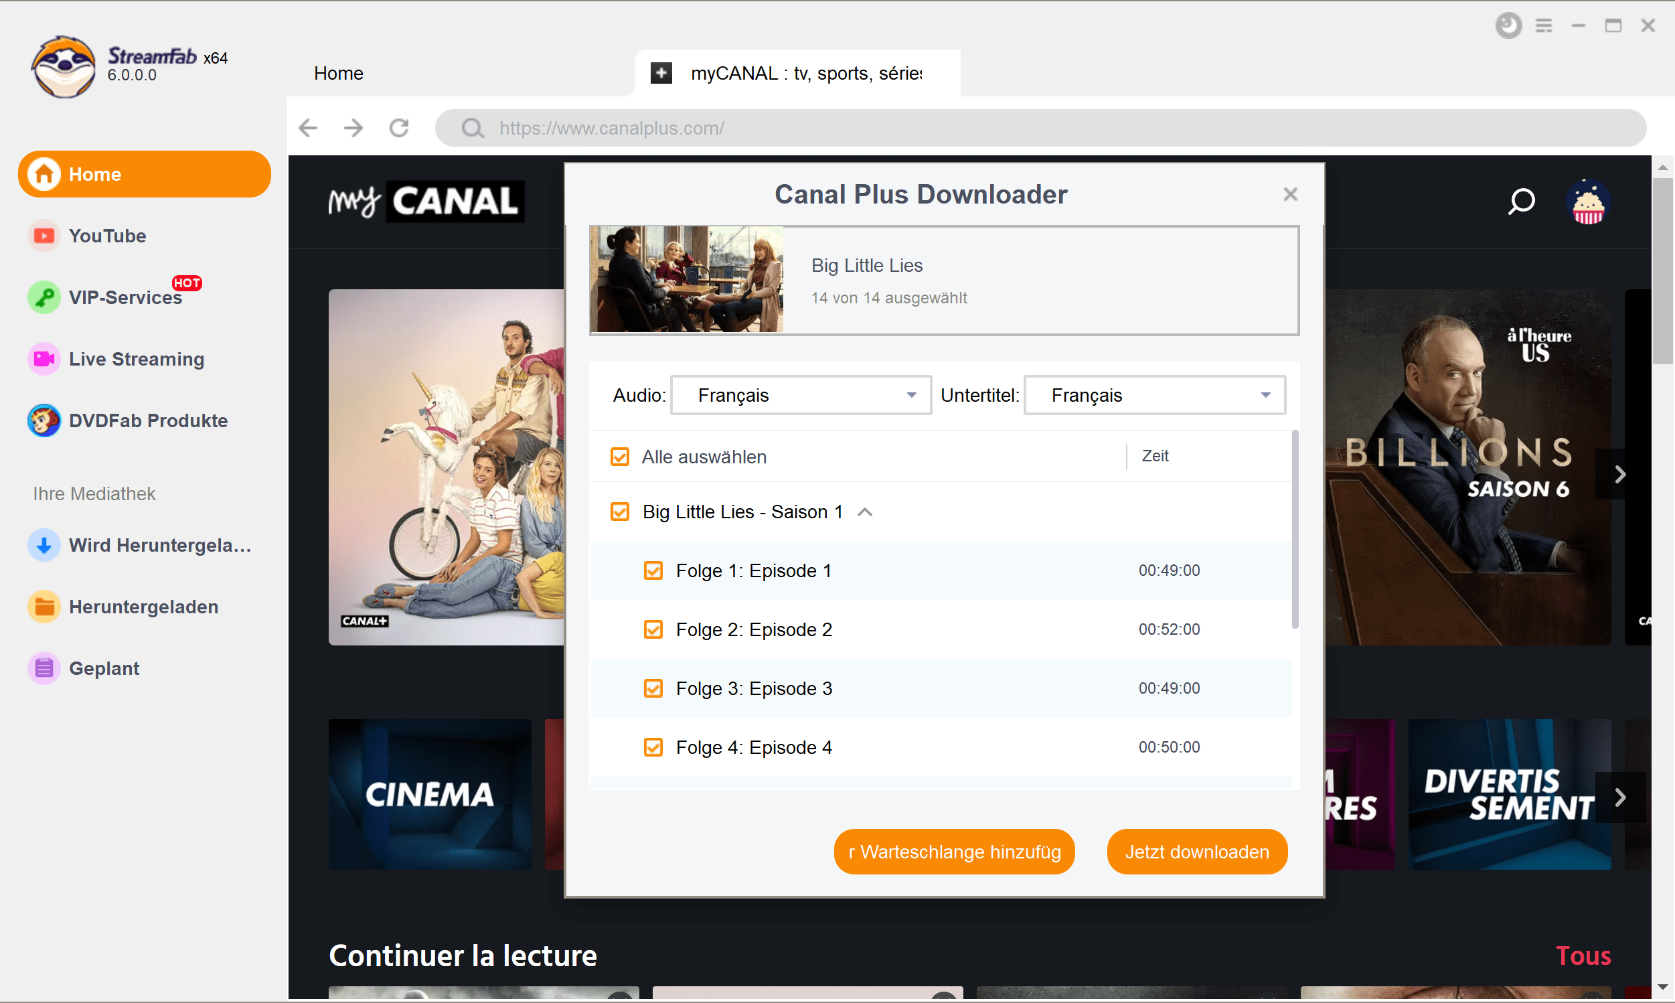This screenshot has width=1675, height=1003.
Task: Reload the current page
Action: pos(399,128)
